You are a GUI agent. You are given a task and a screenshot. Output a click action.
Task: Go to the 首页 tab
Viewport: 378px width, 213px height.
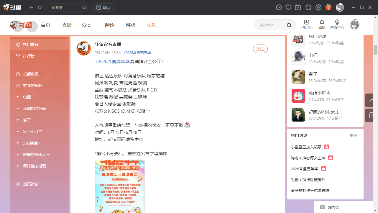pyautogui.click(x=45, y=25)
